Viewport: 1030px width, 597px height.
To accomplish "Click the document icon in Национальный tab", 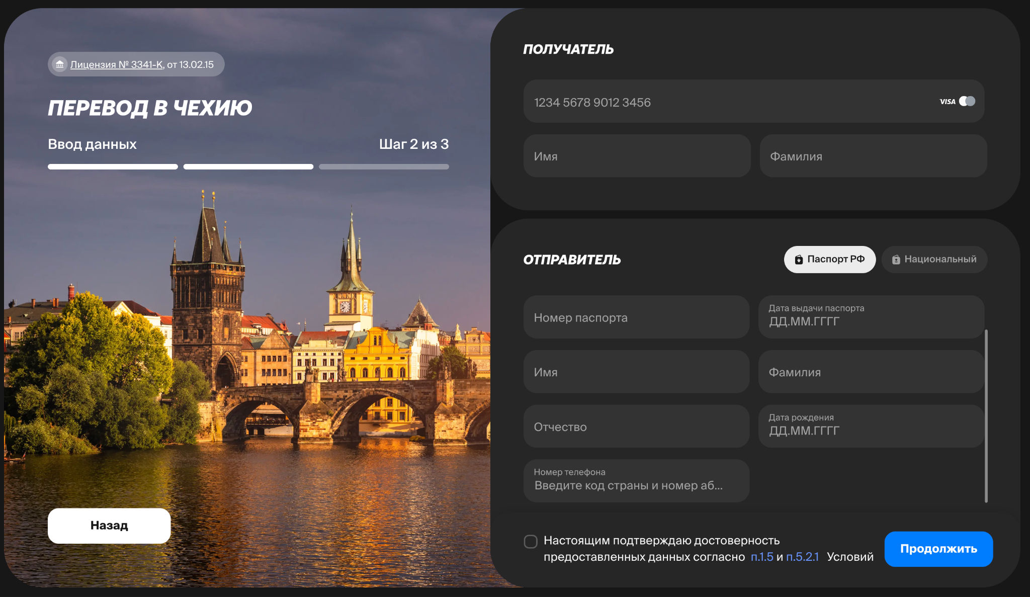I will click(x=896, y=260).
